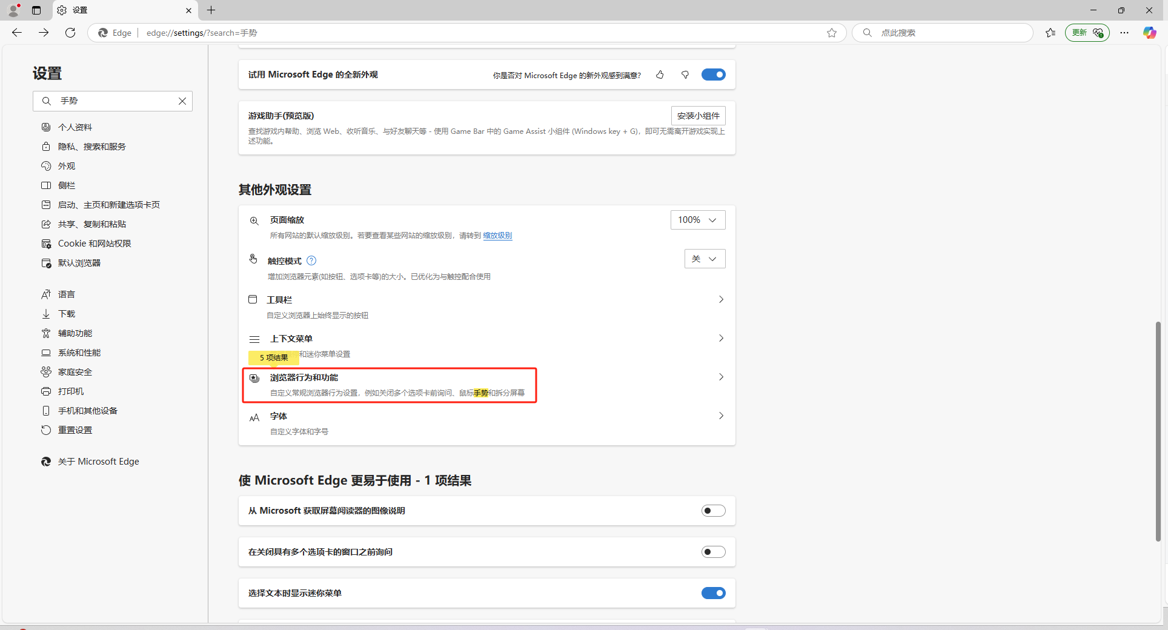Click the 上下文菜单 row icon

(254, 339)
